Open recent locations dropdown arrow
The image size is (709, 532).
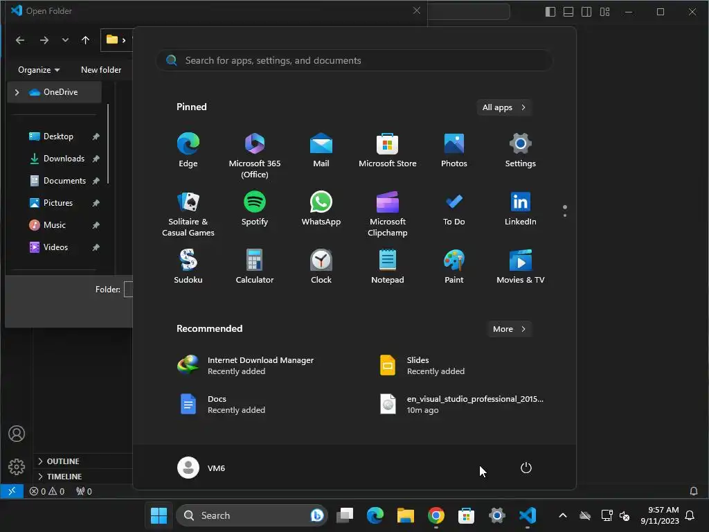[65, 40]
